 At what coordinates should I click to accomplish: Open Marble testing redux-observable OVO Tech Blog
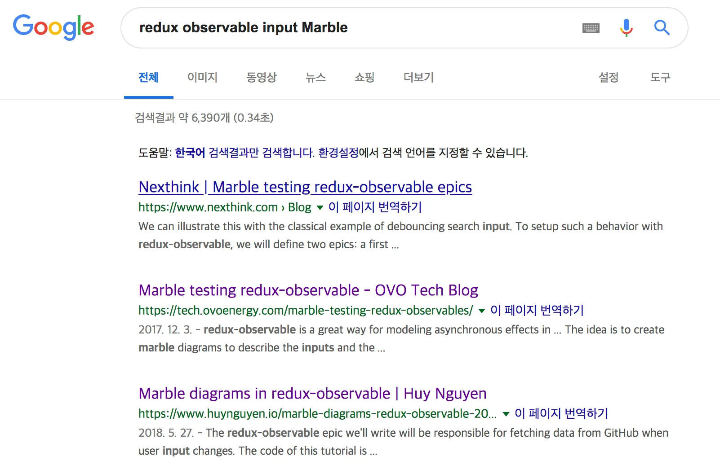click(x=308, y=290)
